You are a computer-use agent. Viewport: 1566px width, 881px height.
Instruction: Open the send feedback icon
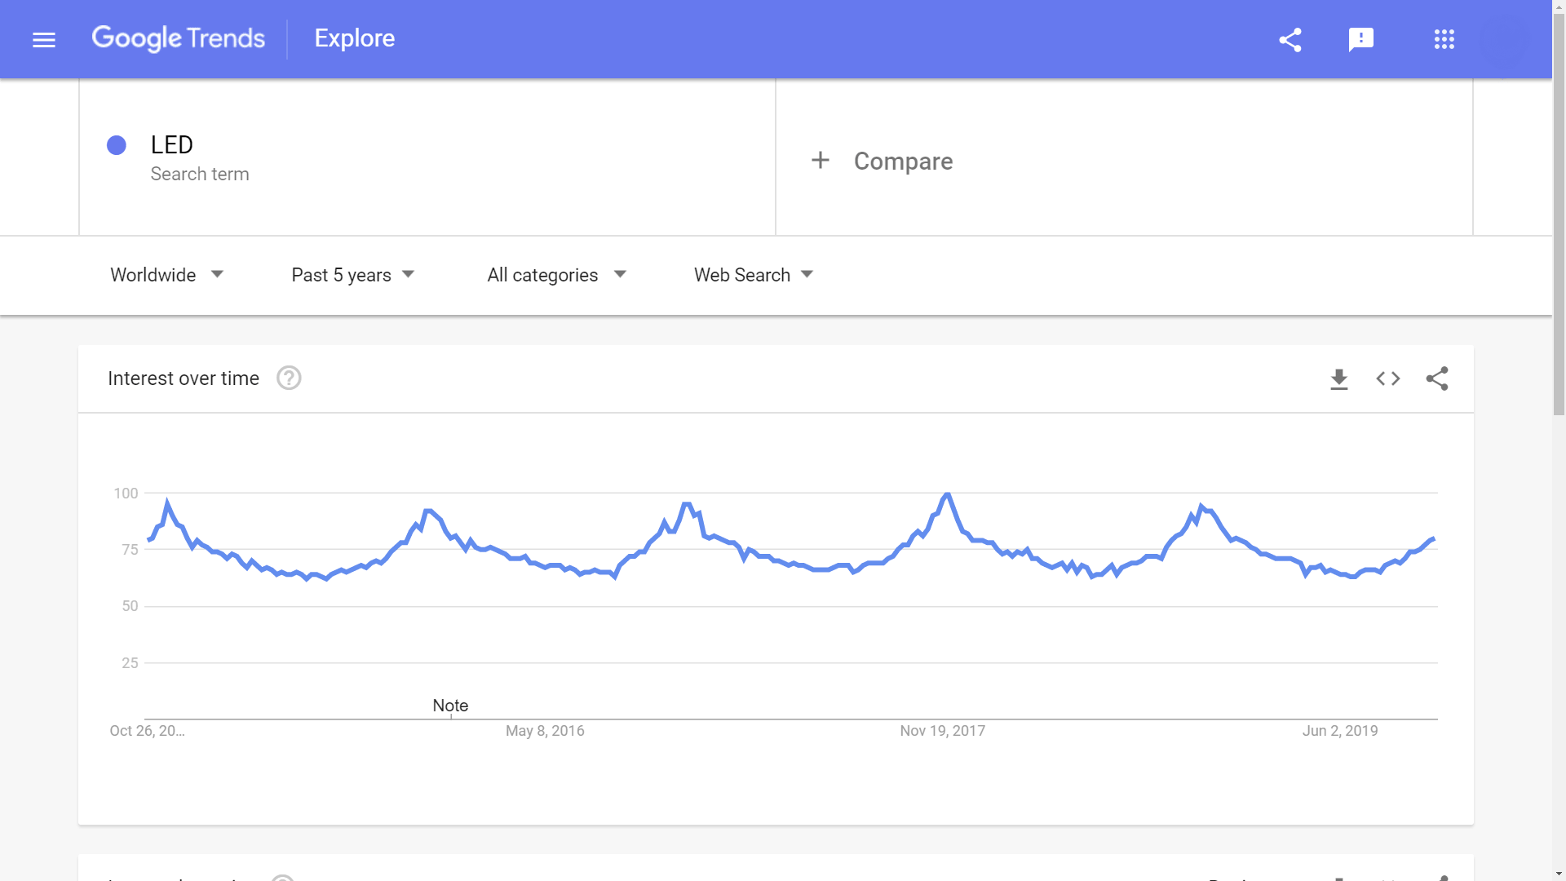1361,39
